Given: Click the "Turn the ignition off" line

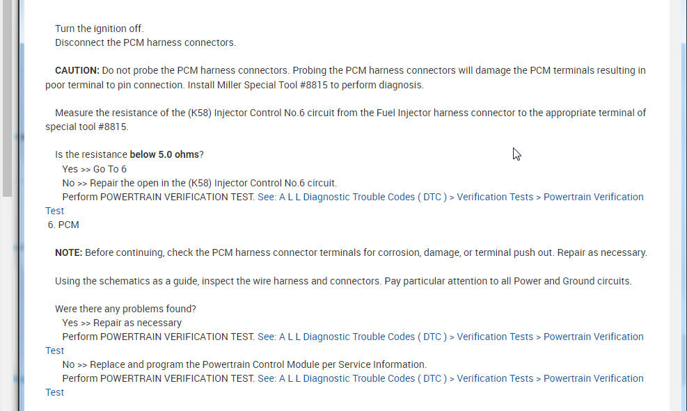Looking at the screenshot, I should coord(100,29).
